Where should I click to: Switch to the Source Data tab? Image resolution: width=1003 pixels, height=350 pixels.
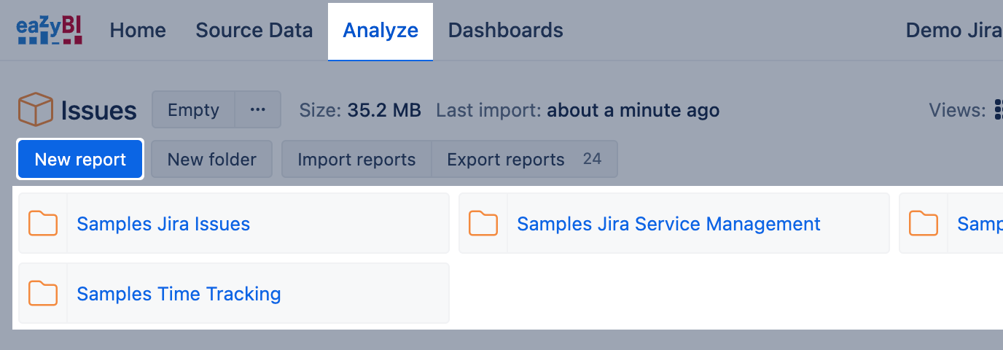coord(254,31)
